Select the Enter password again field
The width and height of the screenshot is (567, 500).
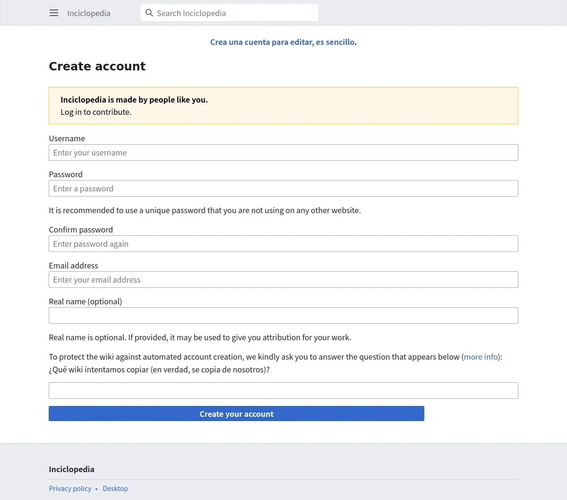point(283,244)
